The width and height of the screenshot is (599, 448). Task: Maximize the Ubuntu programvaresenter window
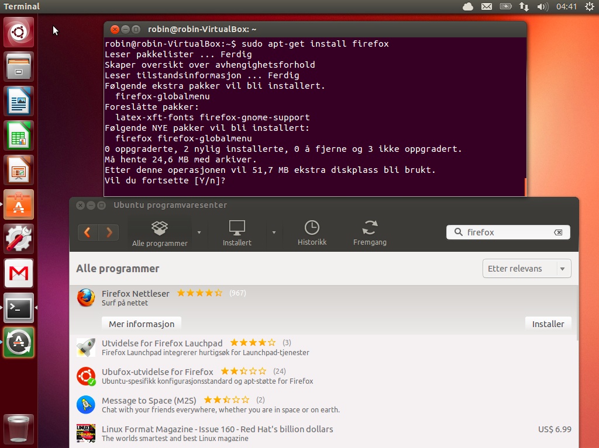pyautogui.click(x=102, y=205)
